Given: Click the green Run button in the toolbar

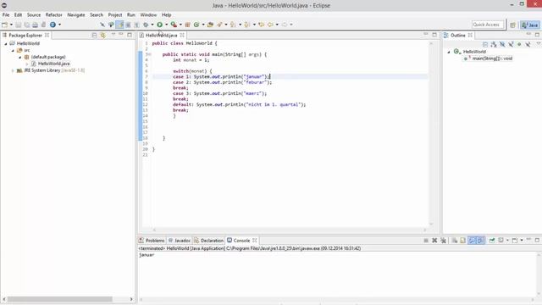Looking at the screenshot, I should [160, 25].
